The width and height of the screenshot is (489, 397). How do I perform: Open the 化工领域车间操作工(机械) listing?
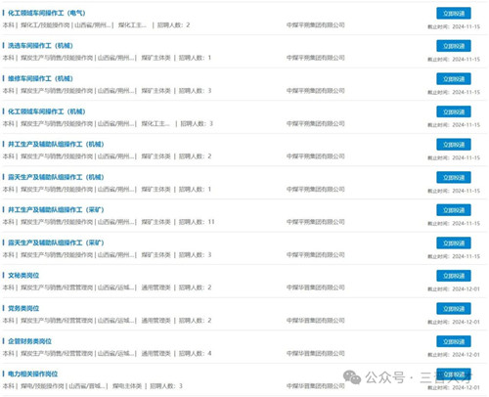click(x=47, y=111)
